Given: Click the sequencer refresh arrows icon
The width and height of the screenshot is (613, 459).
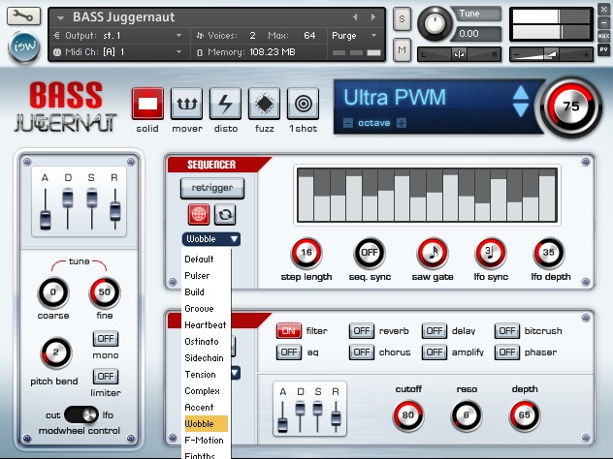Looking at the screenshot, I should 225,214.
